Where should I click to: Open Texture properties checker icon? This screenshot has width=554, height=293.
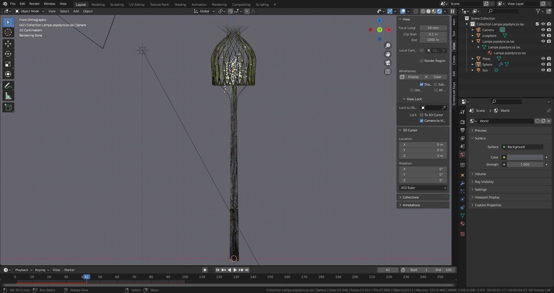point(463,234)
